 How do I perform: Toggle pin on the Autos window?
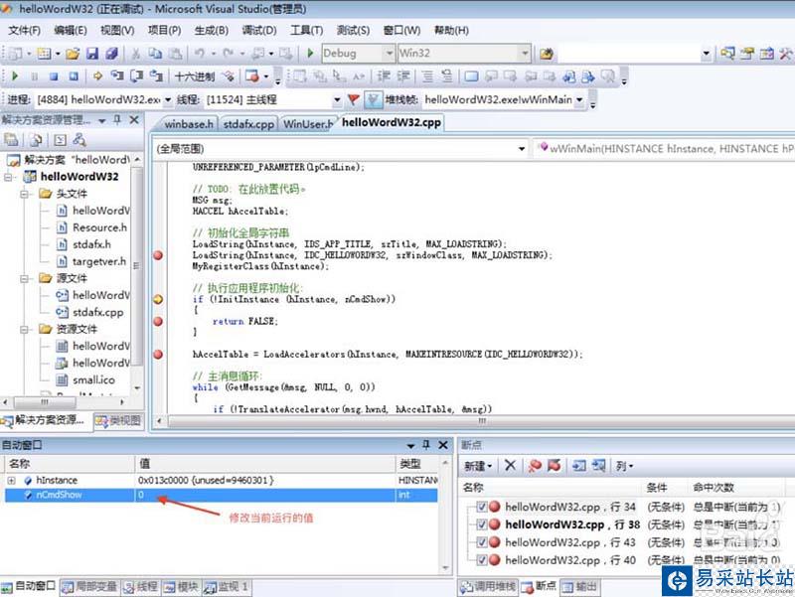(x=426, y=445)
